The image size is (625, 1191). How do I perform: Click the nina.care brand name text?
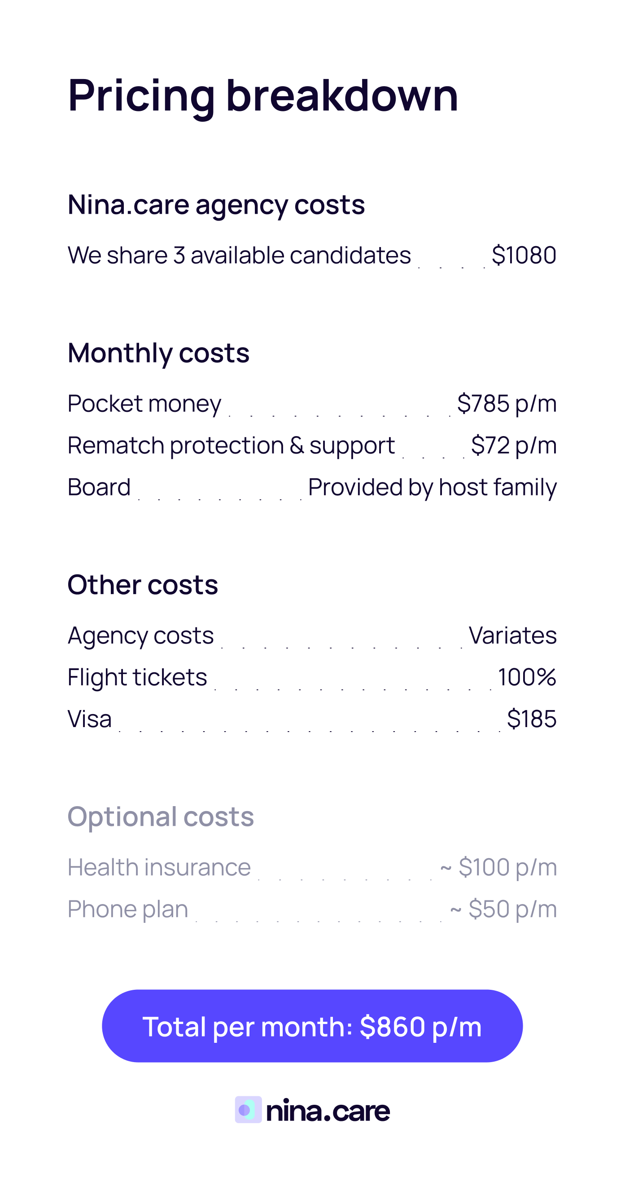[x=328, y=1111]
